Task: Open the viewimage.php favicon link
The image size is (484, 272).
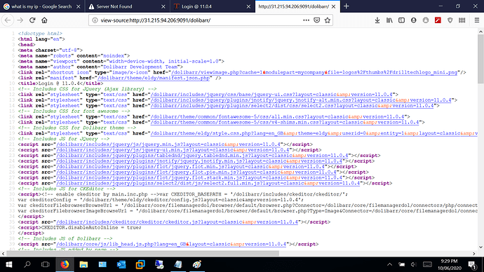Action: (x=314, y=72)
